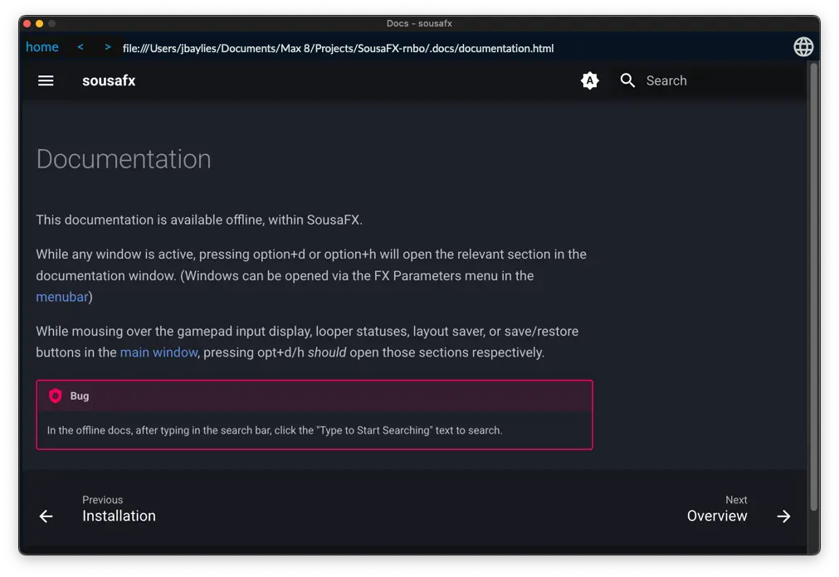The height and width of the screenshot is (577, 839).
Task: Open the sousafx site title
Action: [109, 80]
